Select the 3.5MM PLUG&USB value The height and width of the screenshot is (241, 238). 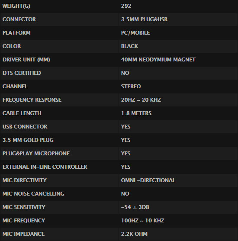(x=144, y=19)
